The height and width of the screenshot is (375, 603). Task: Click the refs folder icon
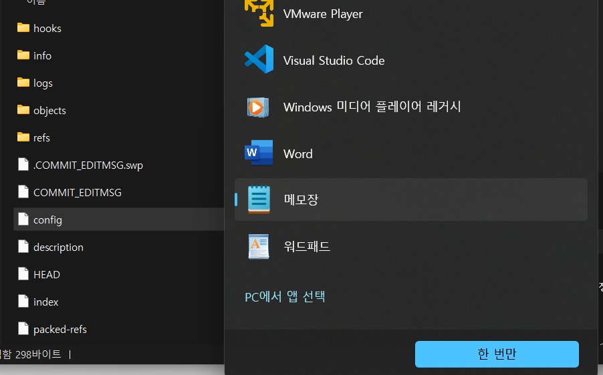[x=23, y=137]
